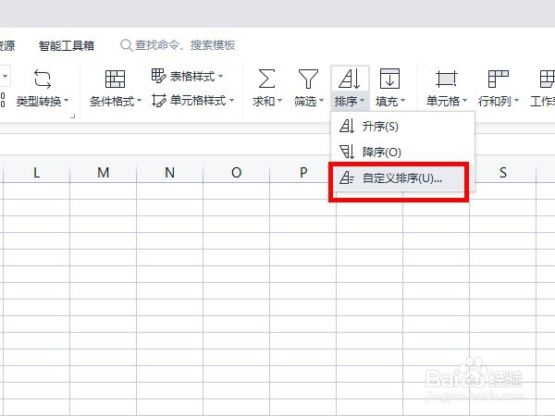This screenshot has height=416, width=555.
Task: Select column N header
Action: tap(169, 173)
